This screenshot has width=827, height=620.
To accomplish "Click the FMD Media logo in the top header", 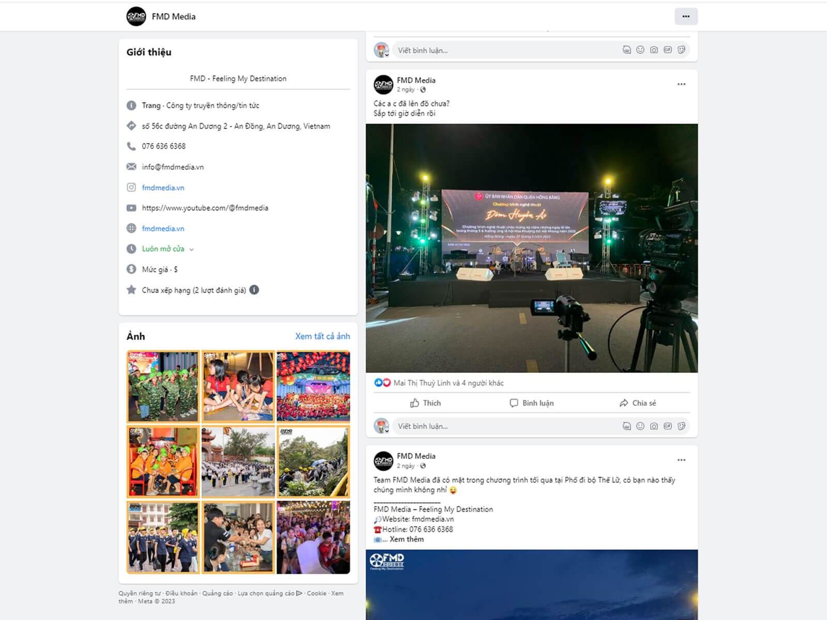I will (136, 17).
